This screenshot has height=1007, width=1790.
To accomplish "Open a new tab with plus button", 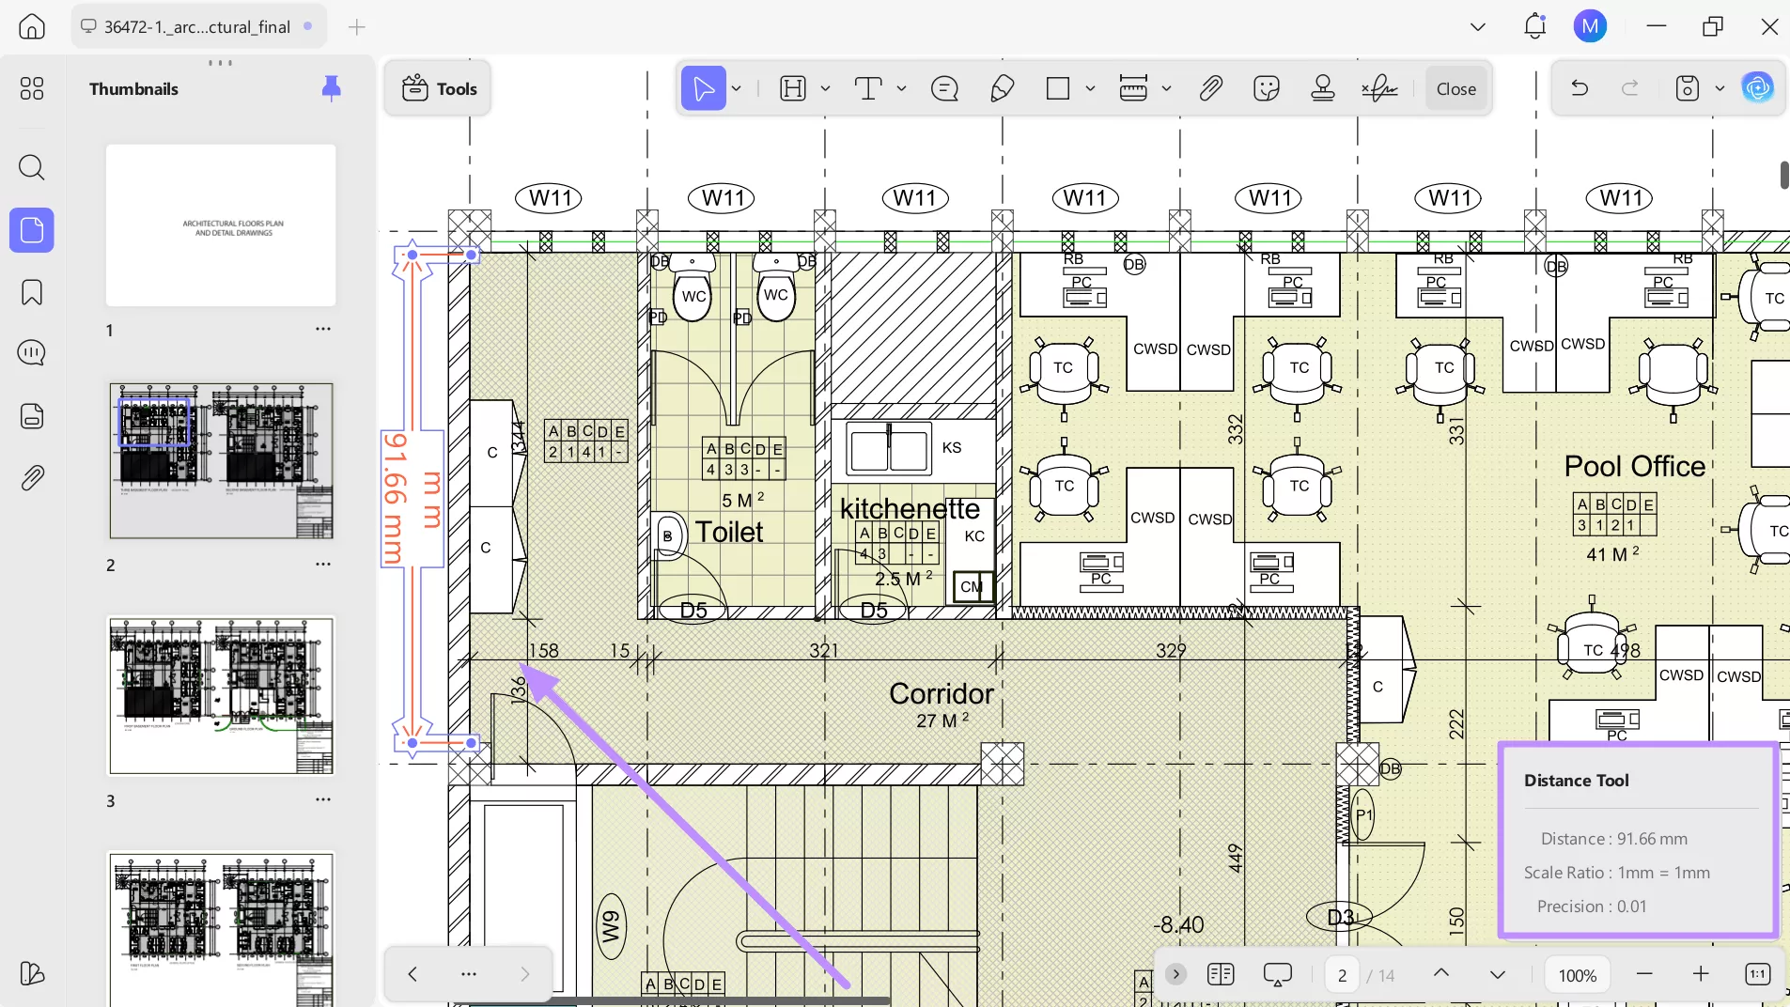I will point(357,27).
